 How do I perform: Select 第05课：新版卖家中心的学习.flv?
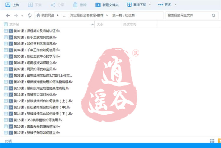(x=37, y=56)
